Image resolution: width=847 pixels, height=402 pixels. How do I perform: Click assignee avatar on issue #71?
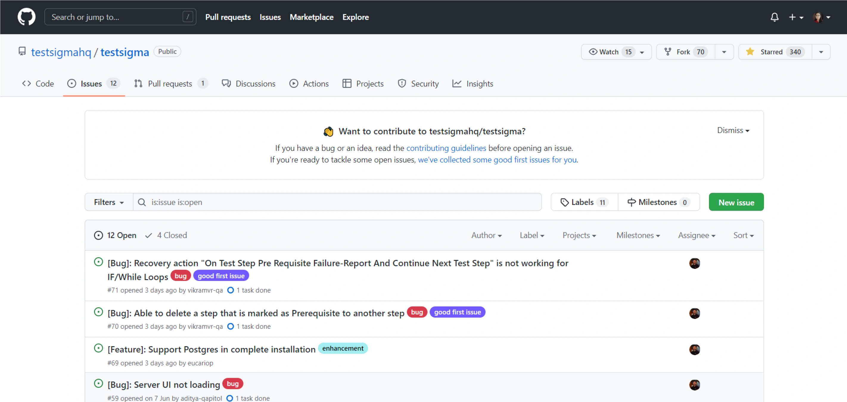694,263
